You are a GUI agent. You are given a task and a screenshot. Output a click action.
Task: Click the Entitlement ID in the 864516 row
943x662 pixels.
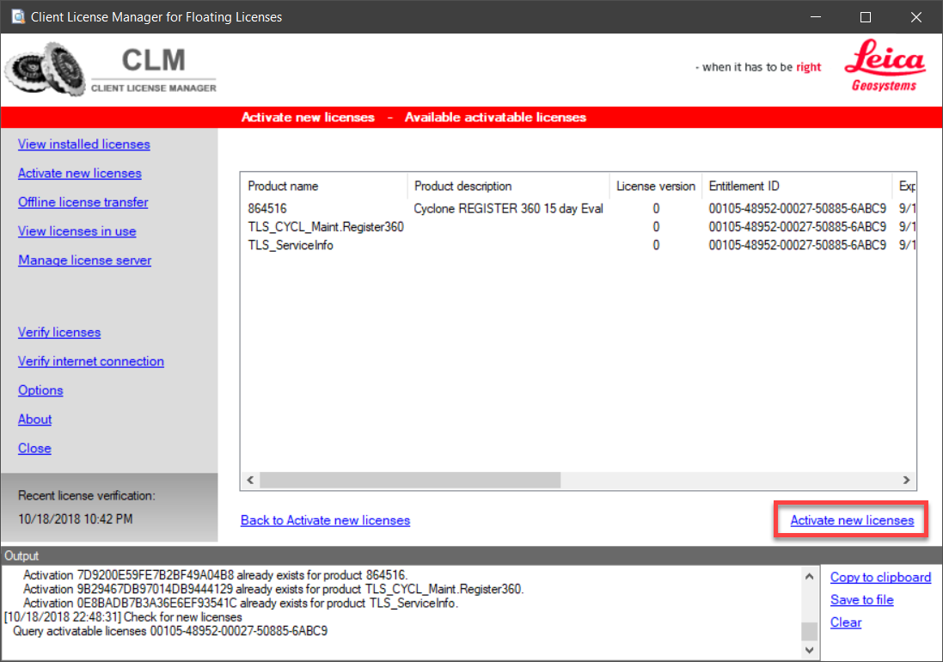pos(797,209)
